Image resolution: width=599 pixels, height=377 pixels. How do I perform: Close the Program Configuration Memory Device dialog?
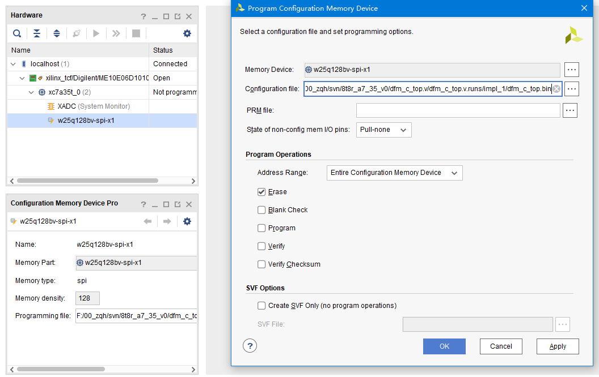click(584, 8)
